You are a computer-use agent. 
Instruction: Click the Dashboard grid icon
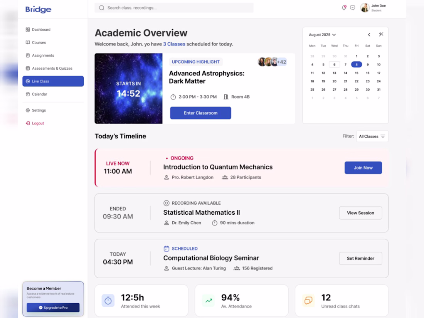[28, 29]
